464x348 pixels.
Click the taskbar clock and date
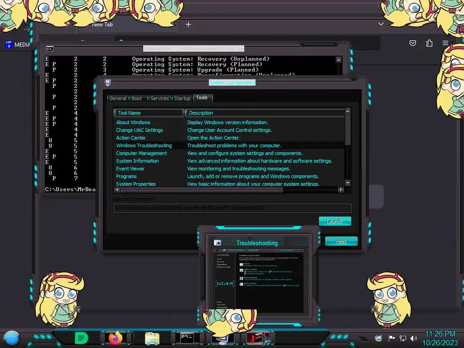[x=440, y=338]
